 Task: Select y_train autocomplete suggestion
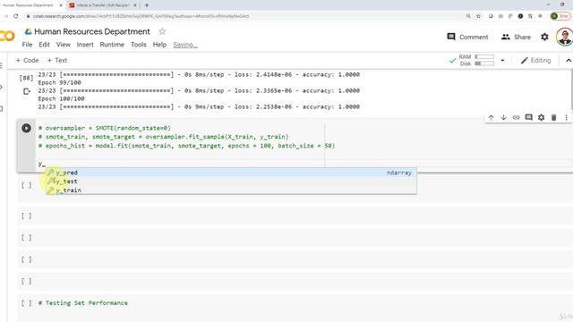pyautogui.click(x=231, y=190)
